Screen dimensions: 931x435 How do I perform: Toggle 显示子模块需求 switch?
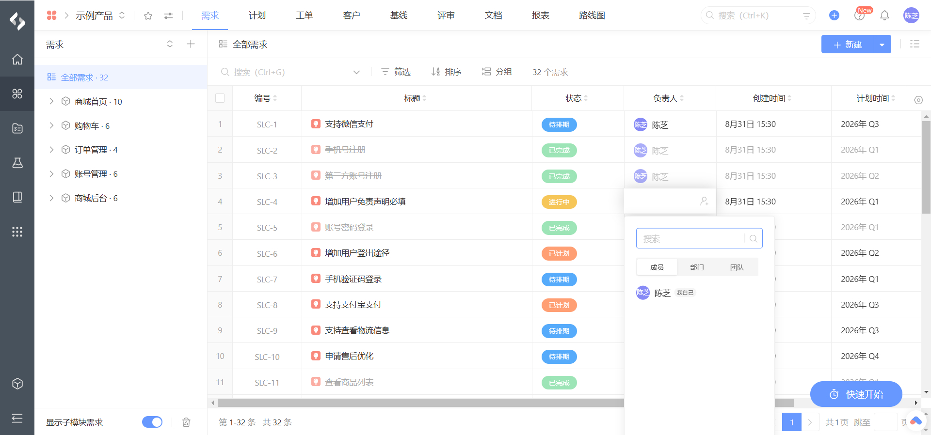coord(152,422)
